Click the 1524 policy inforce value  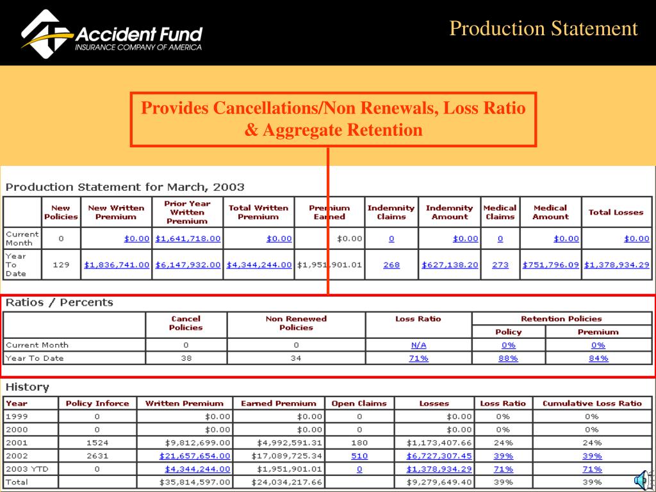click(x=97, y=443)
